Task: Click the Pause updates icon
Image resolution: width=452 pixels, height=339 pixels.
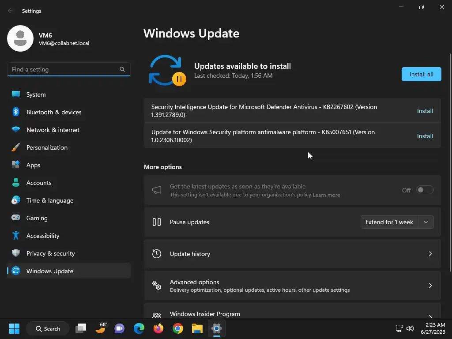Action: (x=157, y=222)
